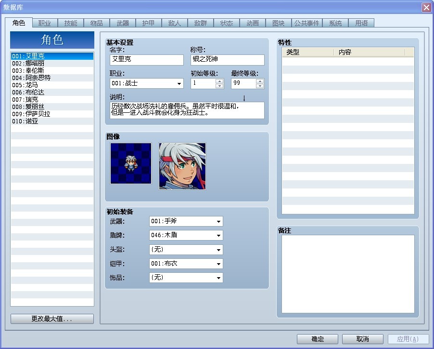Open the 头盔 equipment dropdown

pyautogui.click(x=186, y=250)
